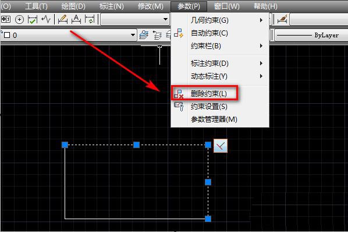
Task: Click the Tolerance icon in dimension toolbar
Action: coord(6,19)
